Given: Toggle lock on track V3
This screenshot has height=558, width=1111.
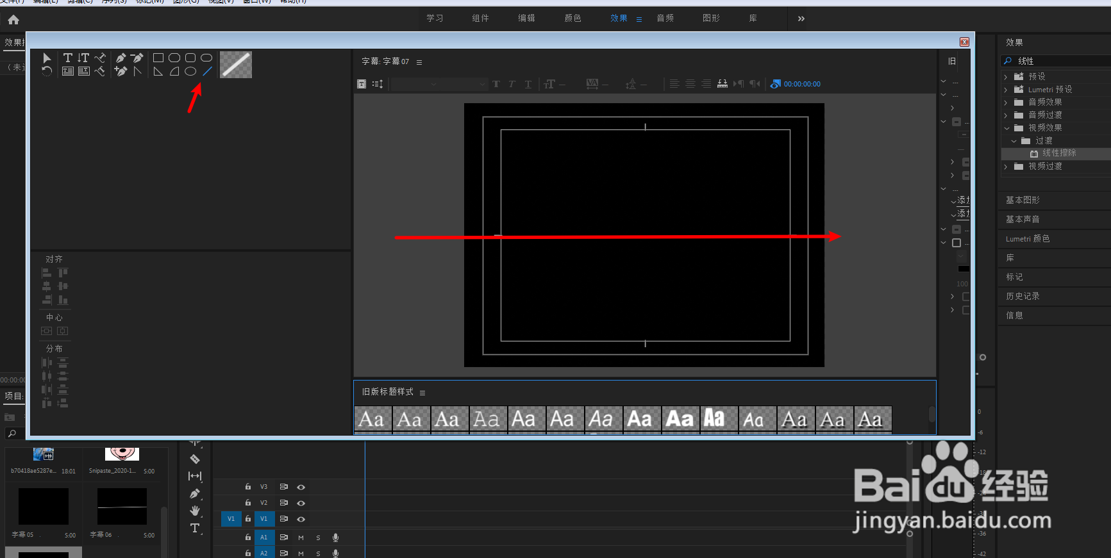Looking at the screenshot, I should click(248, 486).
